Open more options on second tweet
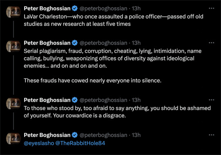 point(212,43)
